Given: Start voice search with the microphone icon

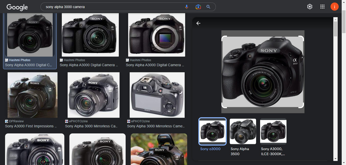Looking at the screenshot, I should click(187, 7).
